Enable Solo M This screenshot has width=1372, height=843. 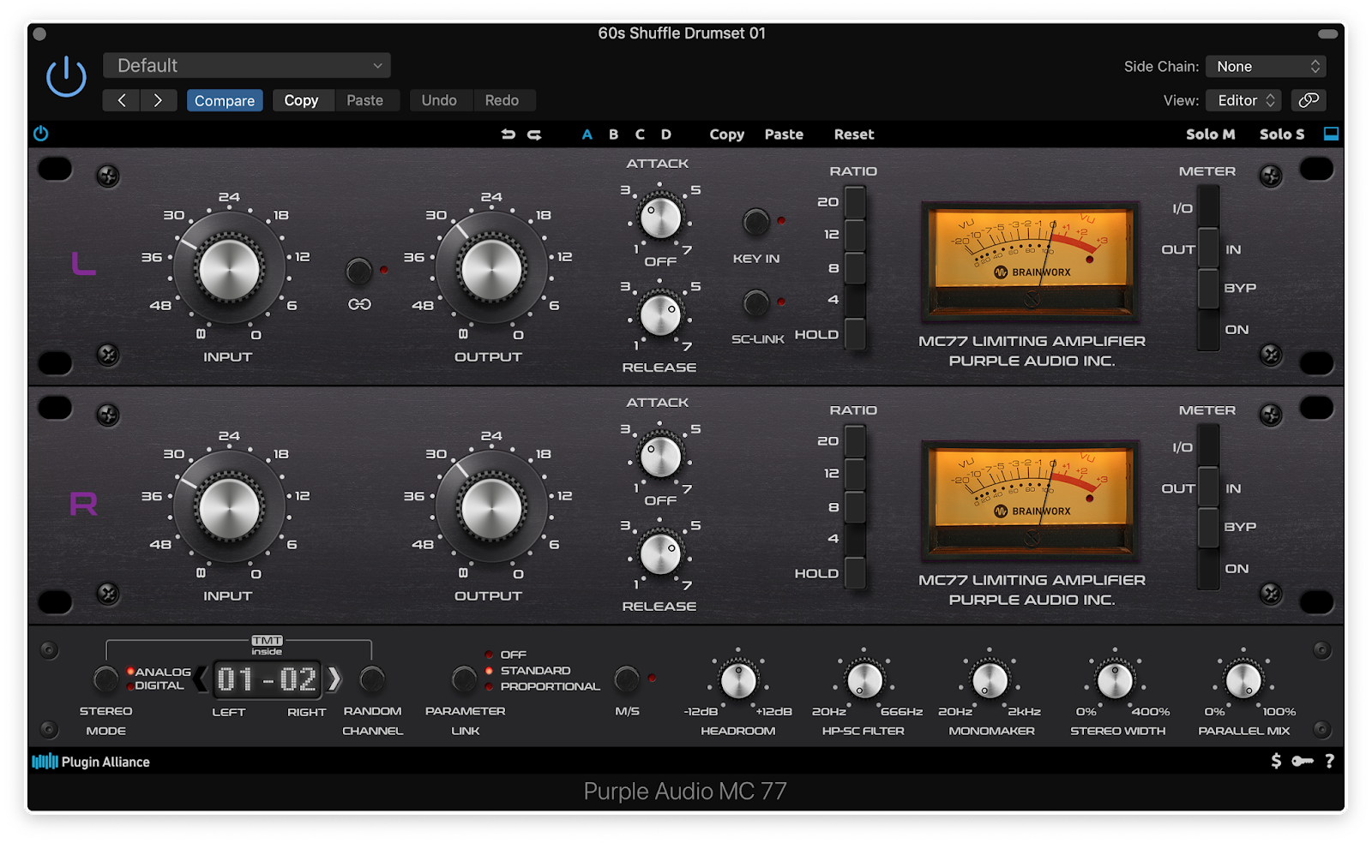(x=1210, y=135)
